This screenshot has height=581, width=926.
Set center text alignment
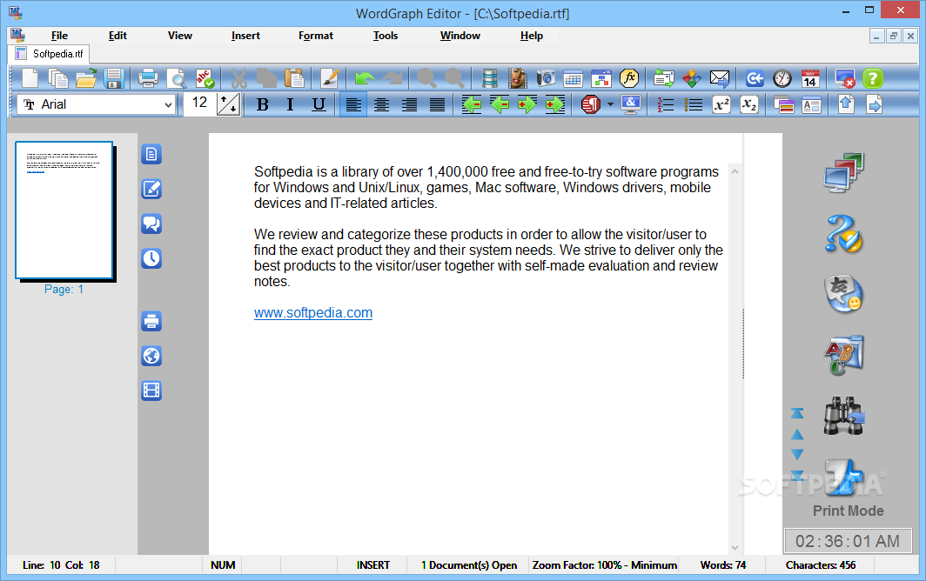pos(381,105)
